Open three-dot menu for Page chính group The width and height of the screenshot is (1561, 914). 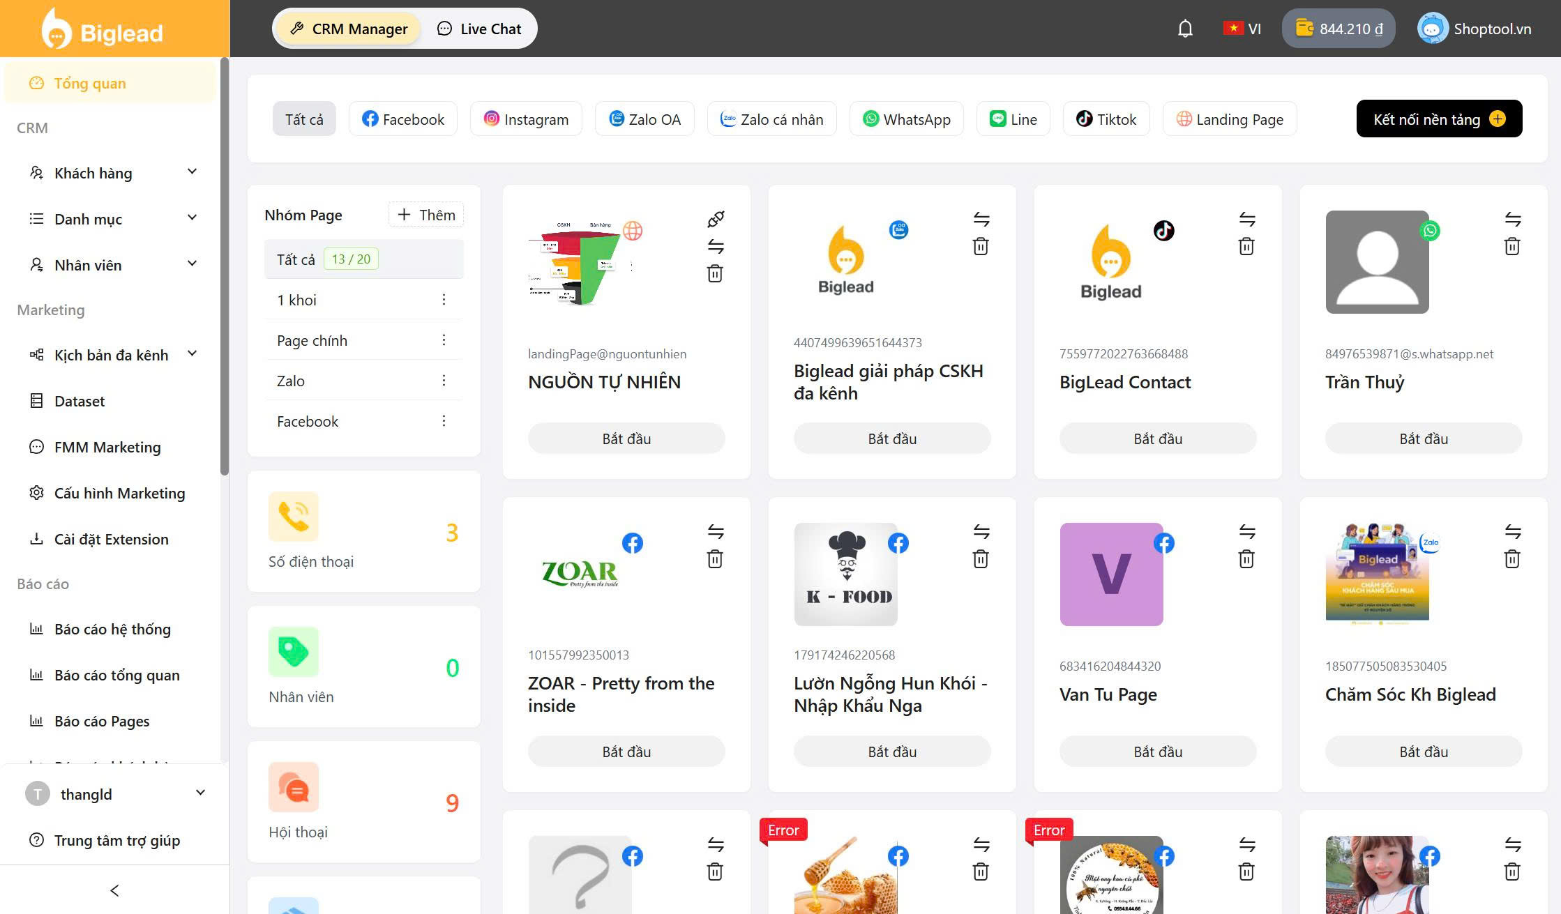[x=444, y=340]
